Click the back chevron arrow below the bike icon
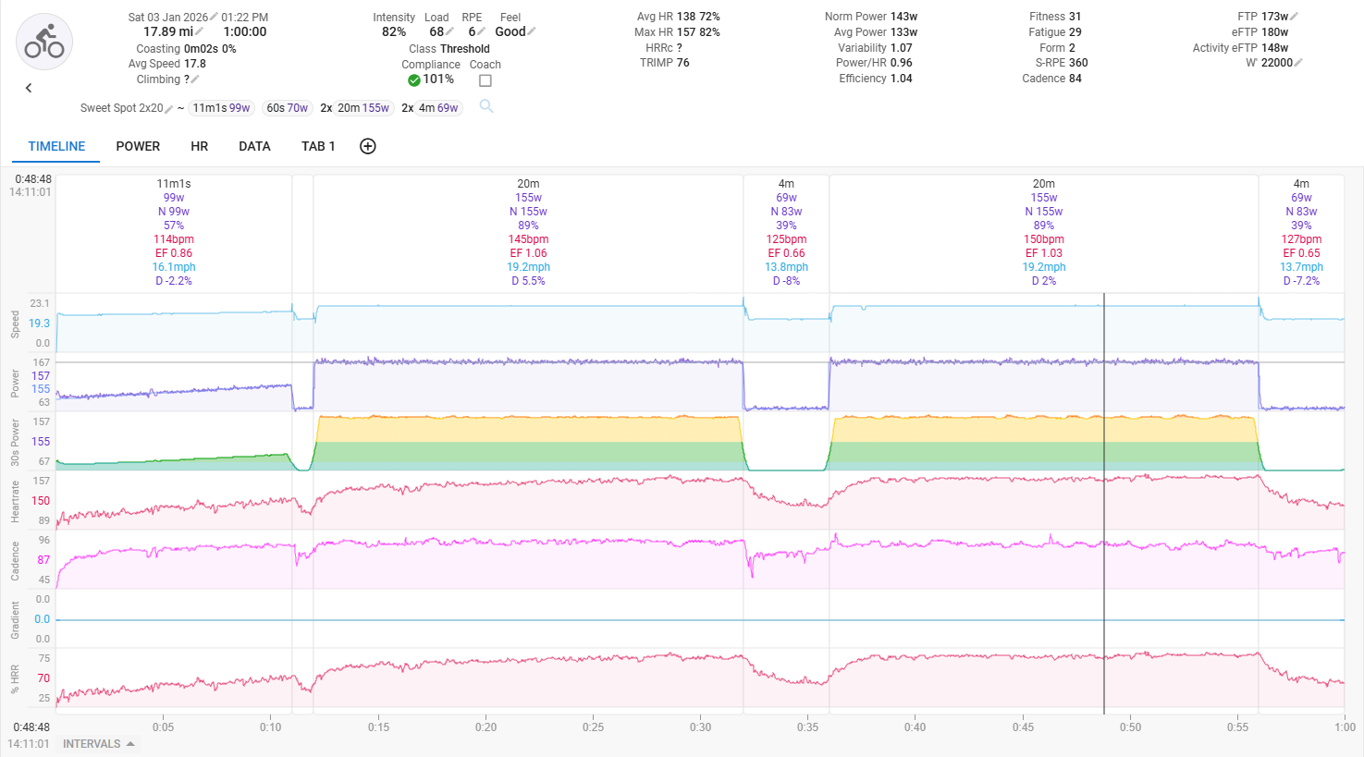This screenshot has width=1364, height=757. tap(29, 88)
